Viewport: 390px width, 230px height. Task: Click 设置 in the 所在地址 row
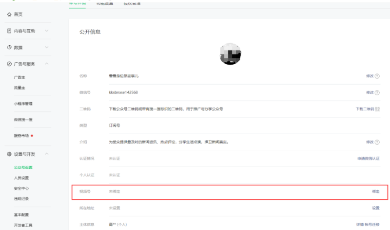click(x=376, y=208)
